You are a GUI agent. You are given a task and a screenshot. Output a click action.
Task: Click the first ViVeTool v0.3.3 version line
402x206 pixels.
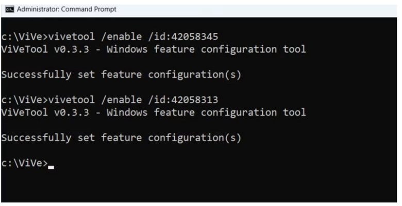pos(154,49)
